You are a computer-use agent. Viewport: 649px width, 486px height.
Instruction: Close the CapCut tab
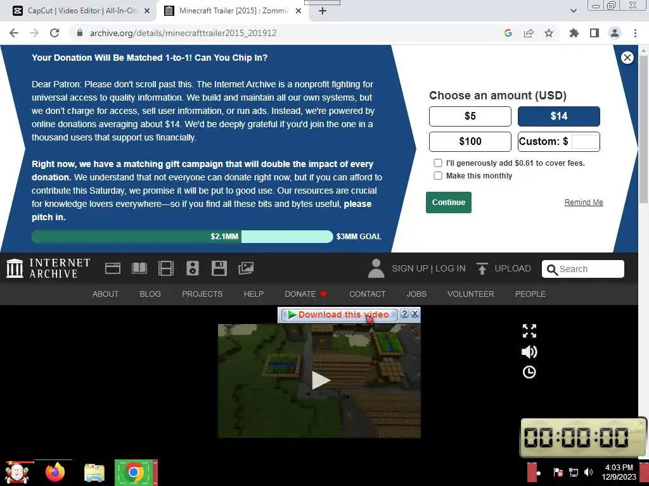(x=147, y=11)
